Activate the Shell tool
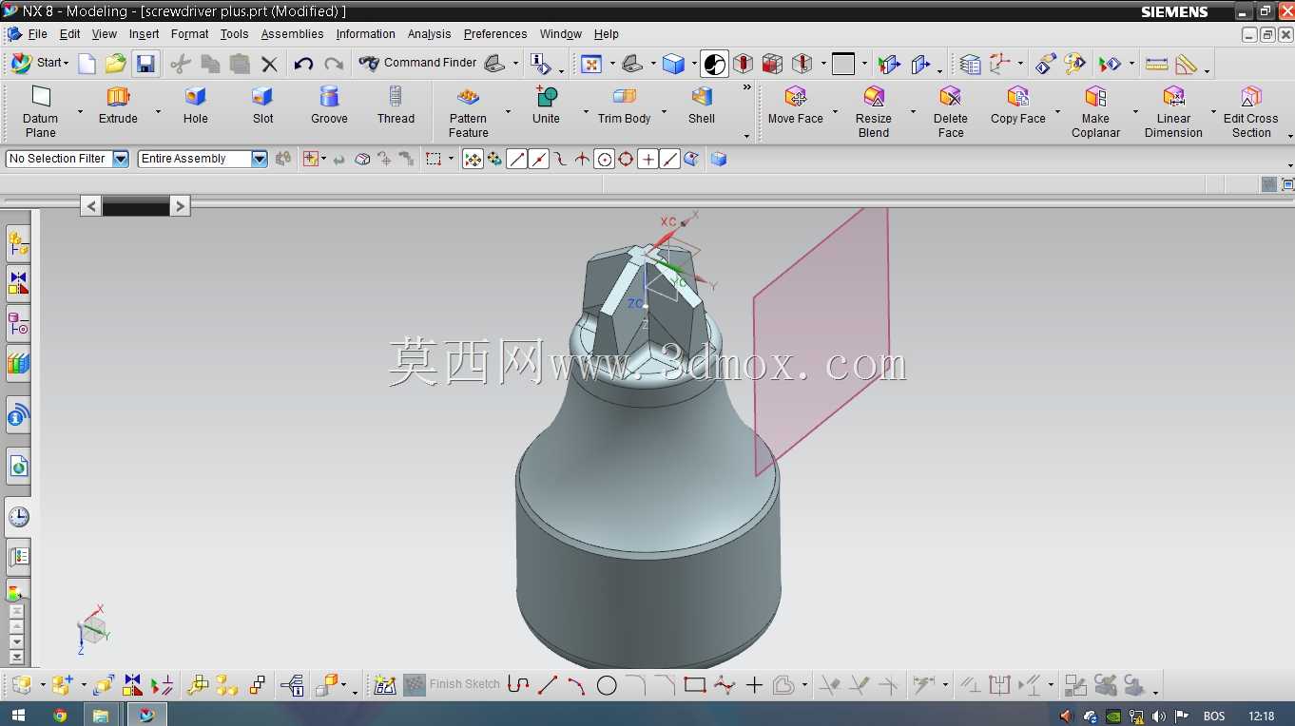The image size is (1295, 726). tap(702, 105)
